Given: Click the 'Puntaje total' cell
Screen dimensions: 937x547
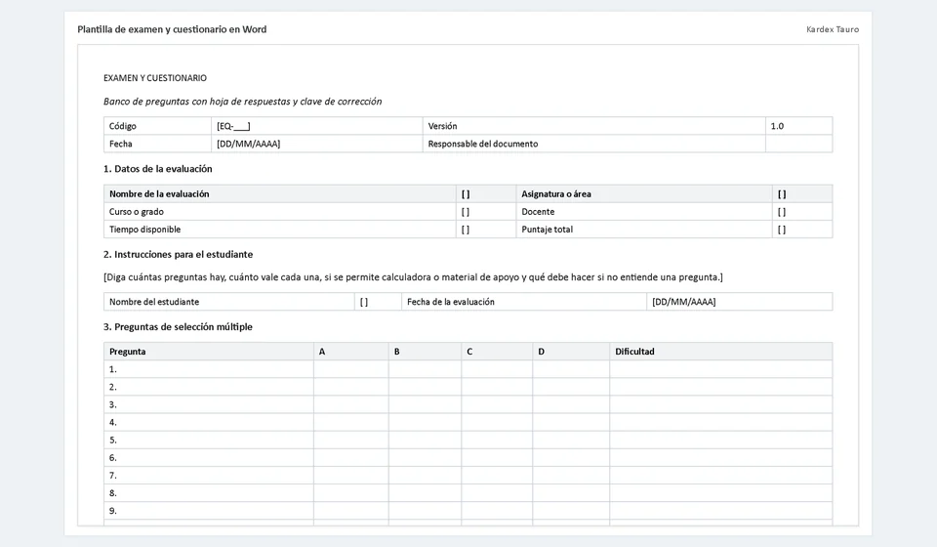Looking at the screenshot, I should [x=644, y=230].
